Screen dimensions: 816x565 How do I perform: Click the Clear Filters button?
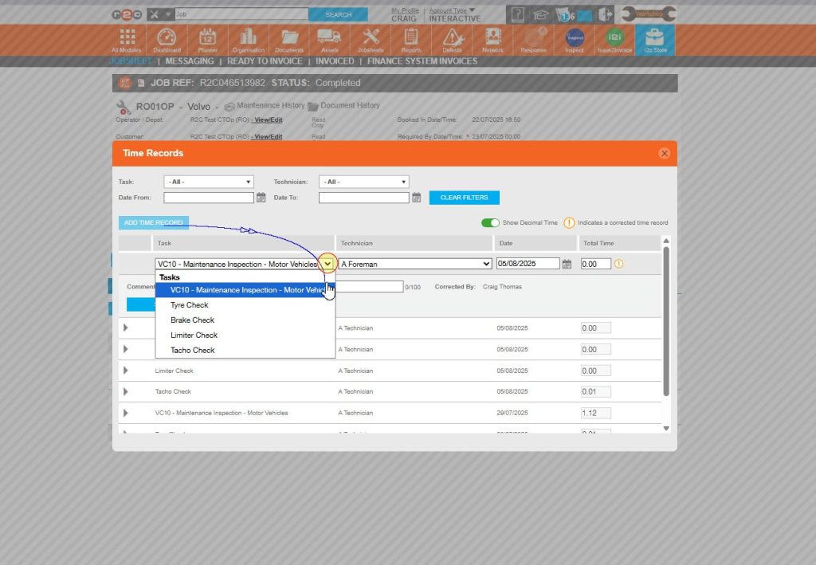(465, 198)
